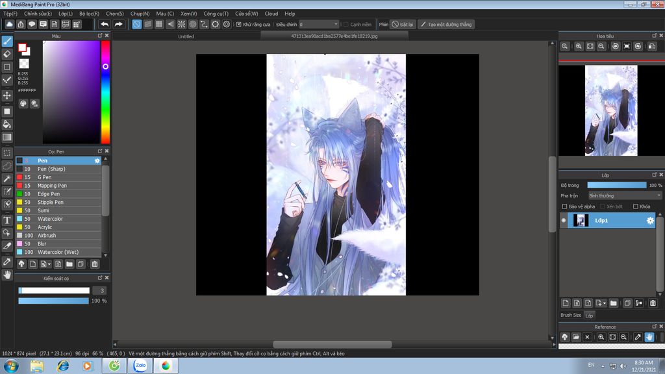Open the Lớp(L) menu
665x374 pixels.
(x=66, y=14)
